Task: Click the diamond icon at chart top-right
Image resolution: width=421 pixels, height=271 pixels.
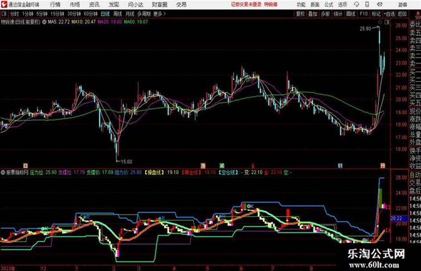Action: 380,22
